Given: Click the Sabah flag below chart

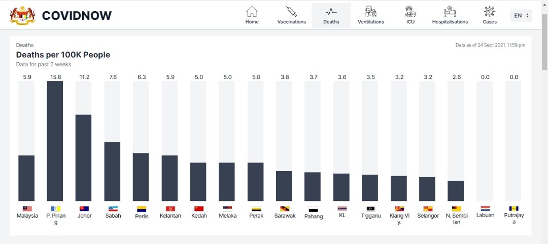Looking at the screenshot, I should 113,209.
